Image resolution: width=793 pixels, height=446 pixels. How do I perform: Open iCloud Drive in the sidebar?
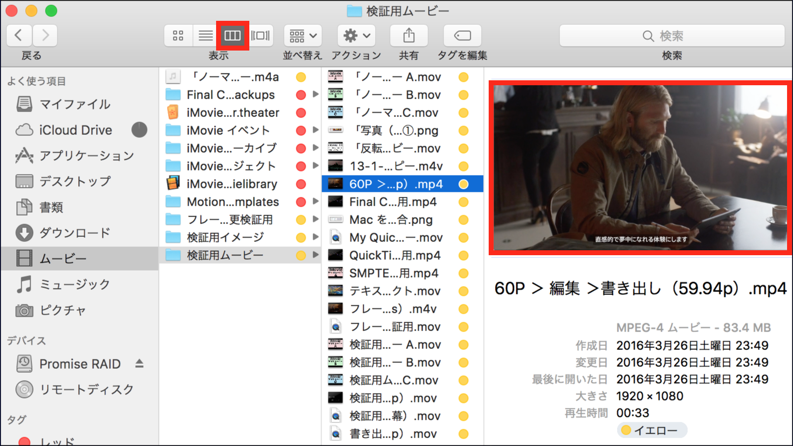(75, 130)
